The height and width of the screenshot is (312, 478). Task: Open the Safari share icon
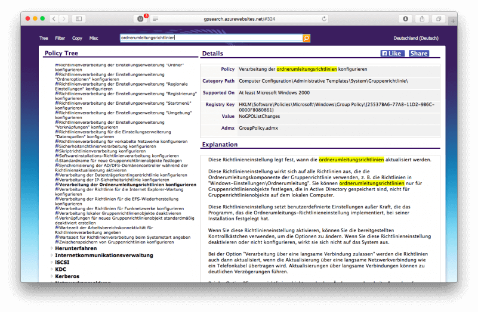pyautogui.click(x=422, y=19)
